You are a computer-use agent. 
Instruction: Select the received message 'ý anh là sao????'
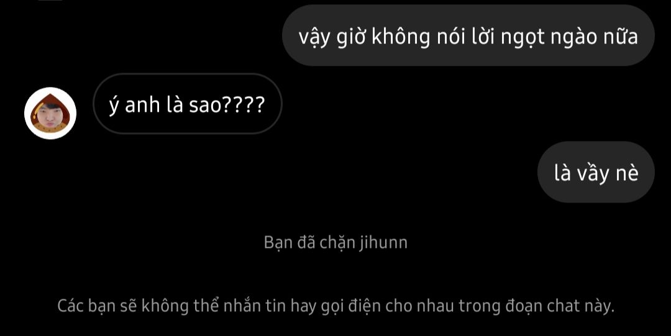pyautogui.click(x=188, y=104)
